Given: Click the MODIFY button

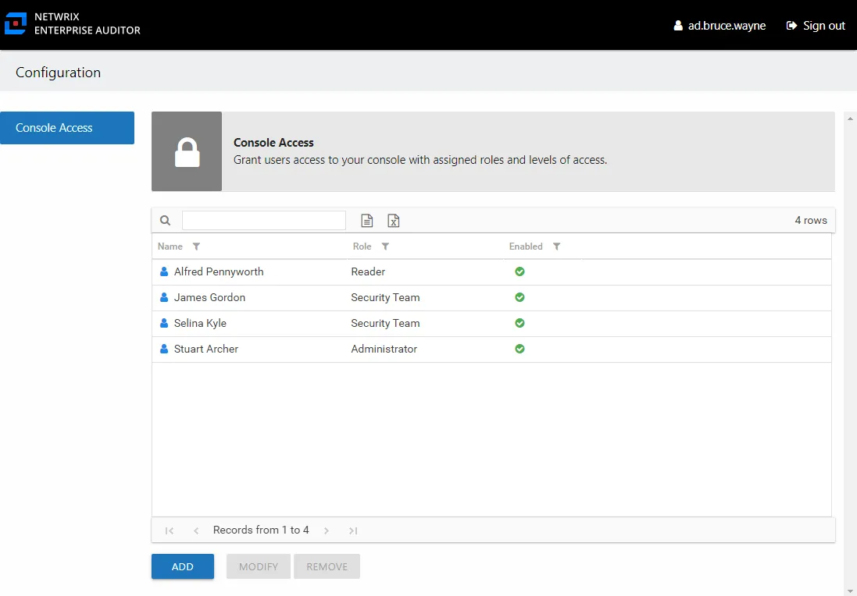Looking at the screenshot, I should 259,566.
